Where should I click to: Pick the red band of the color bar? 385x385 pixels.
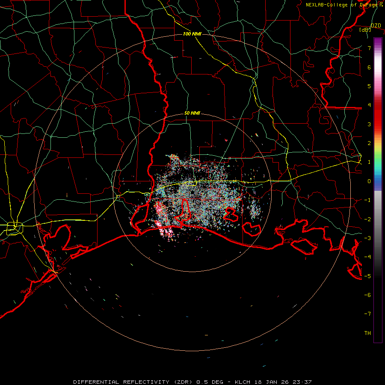pyautogui.click(x=378, y=115)
